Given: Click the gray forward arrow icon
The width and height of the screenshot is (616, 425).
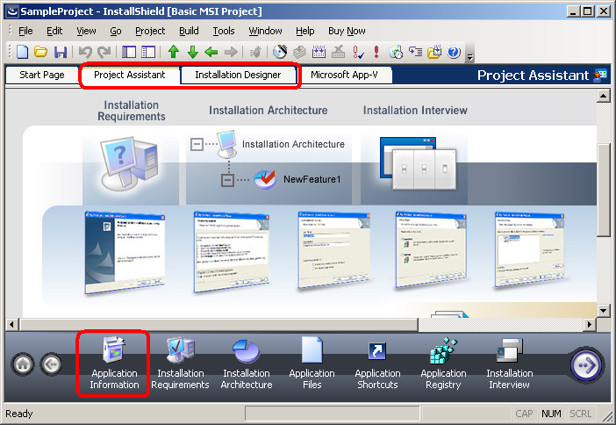Looking at the screenshot, I should tap(231, 52).
